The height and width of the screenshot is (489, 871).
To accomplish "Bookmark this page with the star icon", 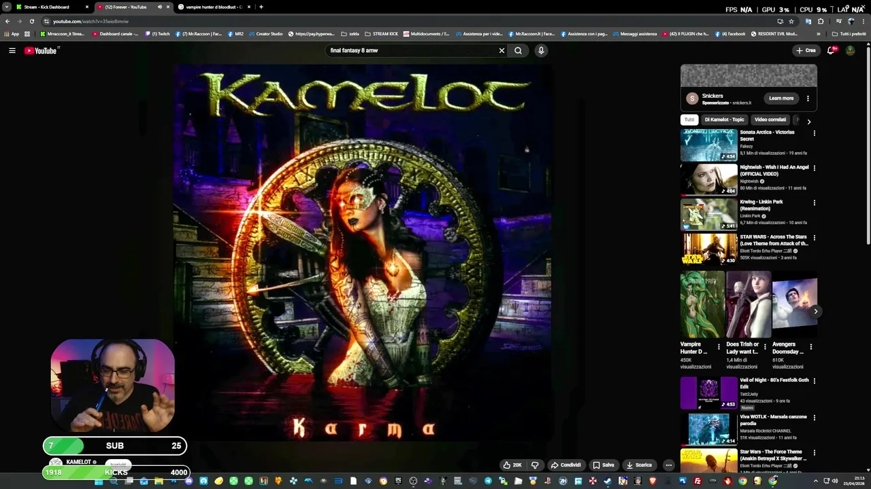I will point(791,21).
